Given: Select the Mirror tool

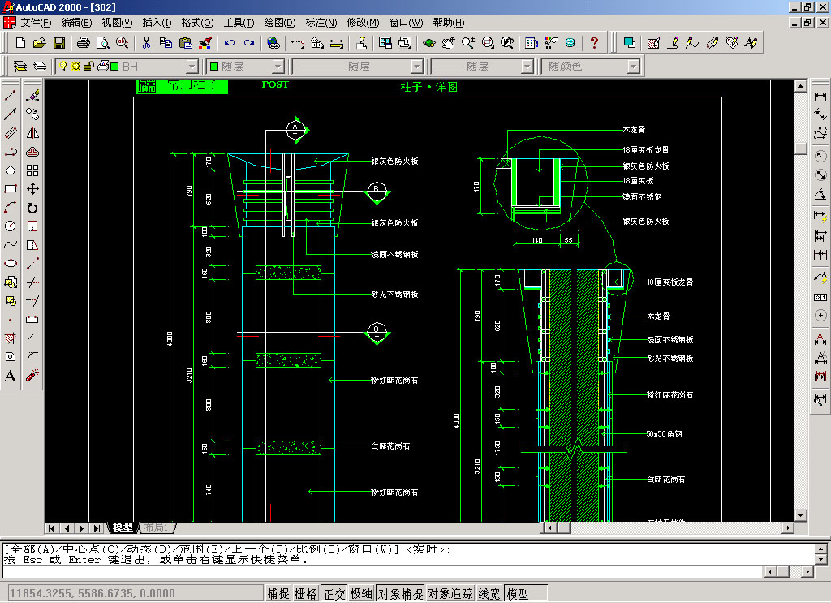Looking at the screenshot, I should pyautogui.click(x=32, y=133).
